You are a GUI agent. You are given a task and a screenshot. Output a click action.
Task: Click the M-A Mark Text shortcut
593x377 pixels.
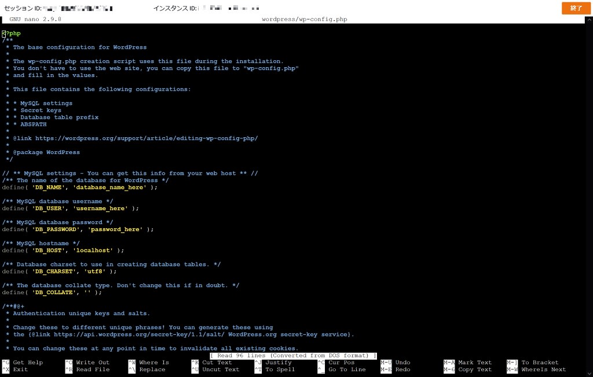point(468,363)
